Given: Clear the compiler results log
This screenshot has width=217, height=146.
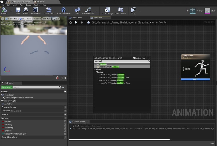Looking at the screenshot, I should [212, 143].
